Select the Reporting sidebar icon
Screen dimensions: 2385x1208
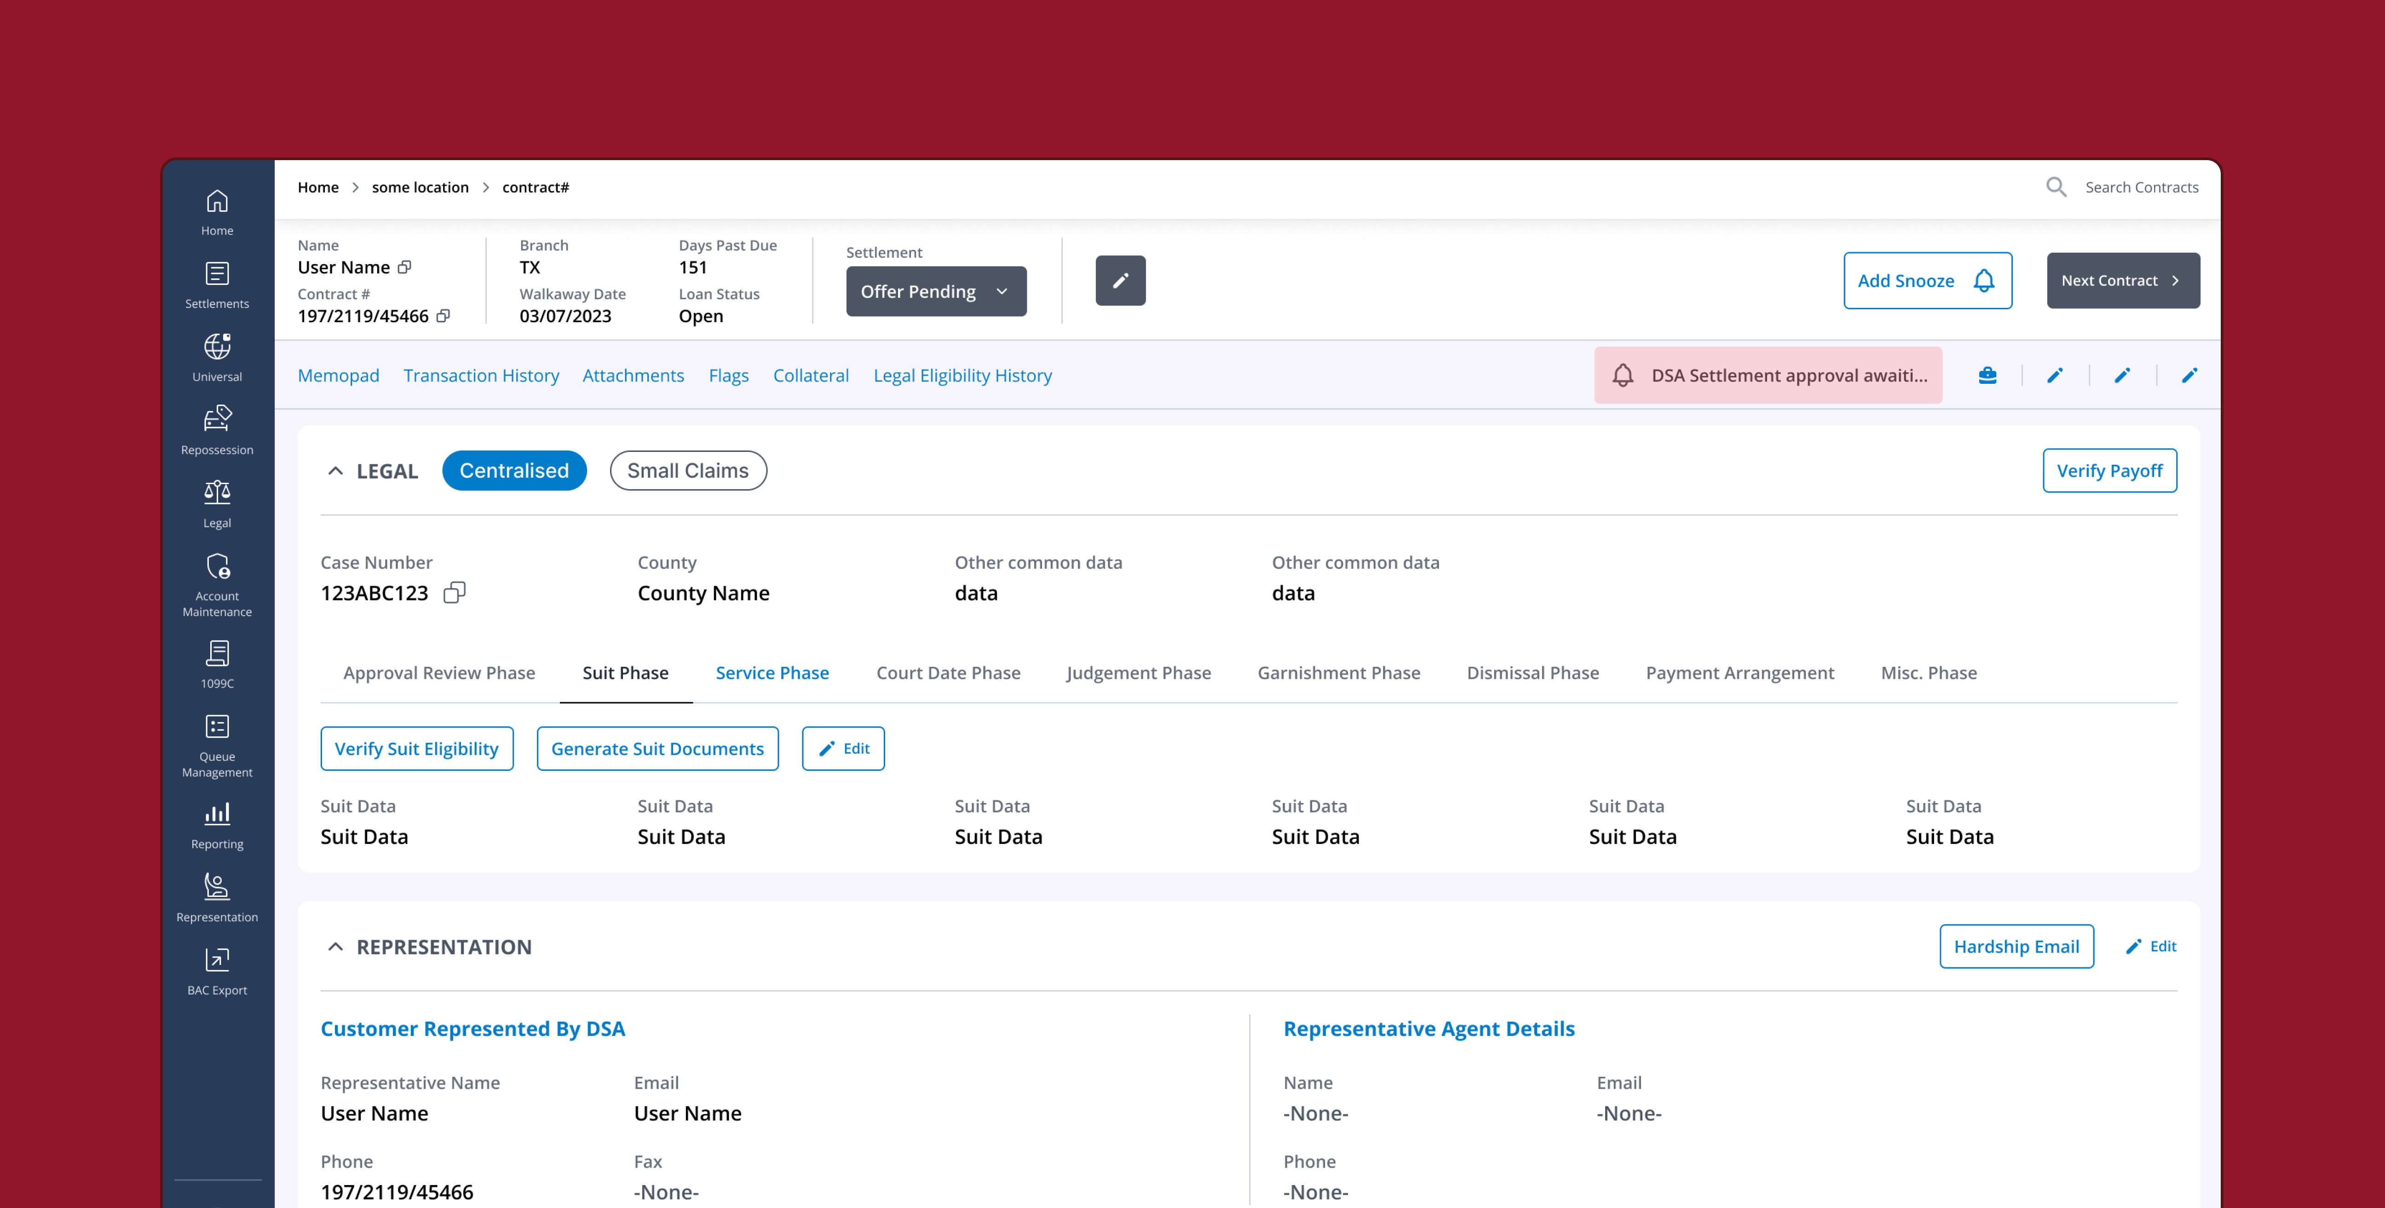(217, 819)
